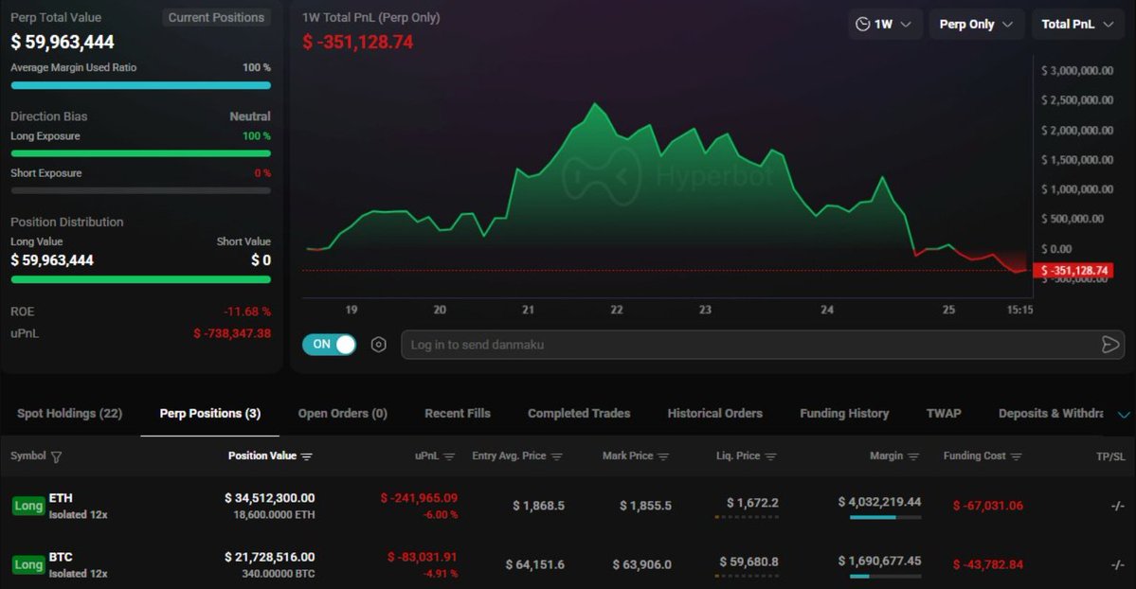The image size is (1136, 589).
Task: Go to the Recent Fills tab
Action: 458,413
